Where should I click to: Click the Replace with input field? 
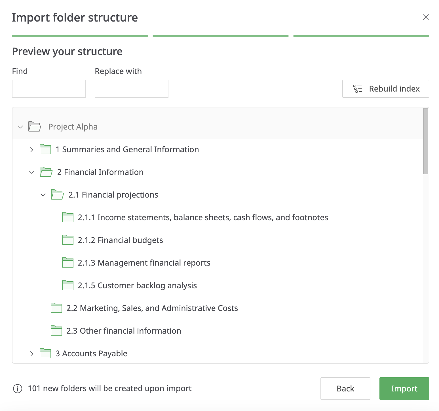coord(131,89)
